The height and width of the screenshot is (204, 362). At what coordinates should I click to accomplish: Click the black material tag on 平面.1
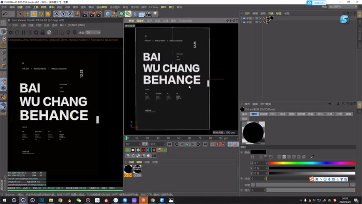pyautogui.click(x=272, y=18)
